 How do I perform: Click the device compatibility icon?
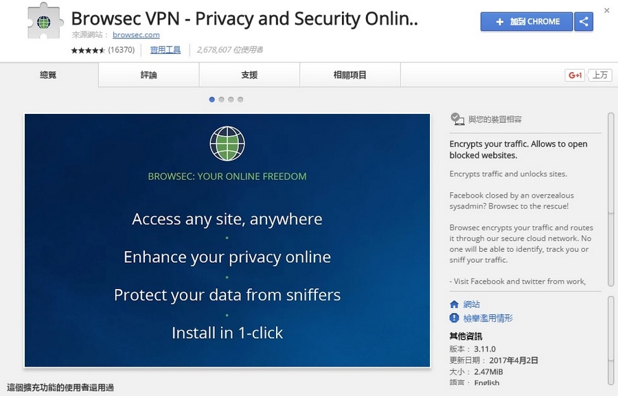tap(457, 119)
